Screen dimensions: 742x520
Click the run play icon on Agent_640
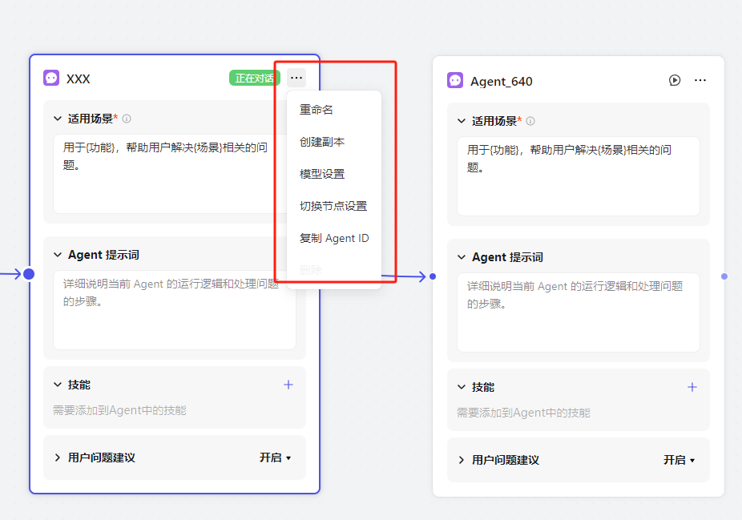(x=675, y=80)
